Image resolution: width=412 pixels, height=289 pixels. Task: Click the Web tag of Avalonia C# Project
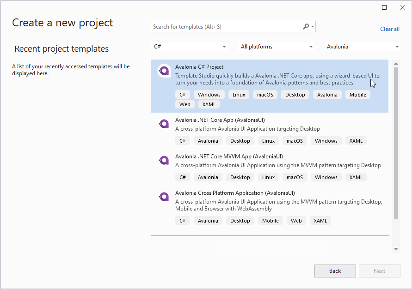point(184,104)
